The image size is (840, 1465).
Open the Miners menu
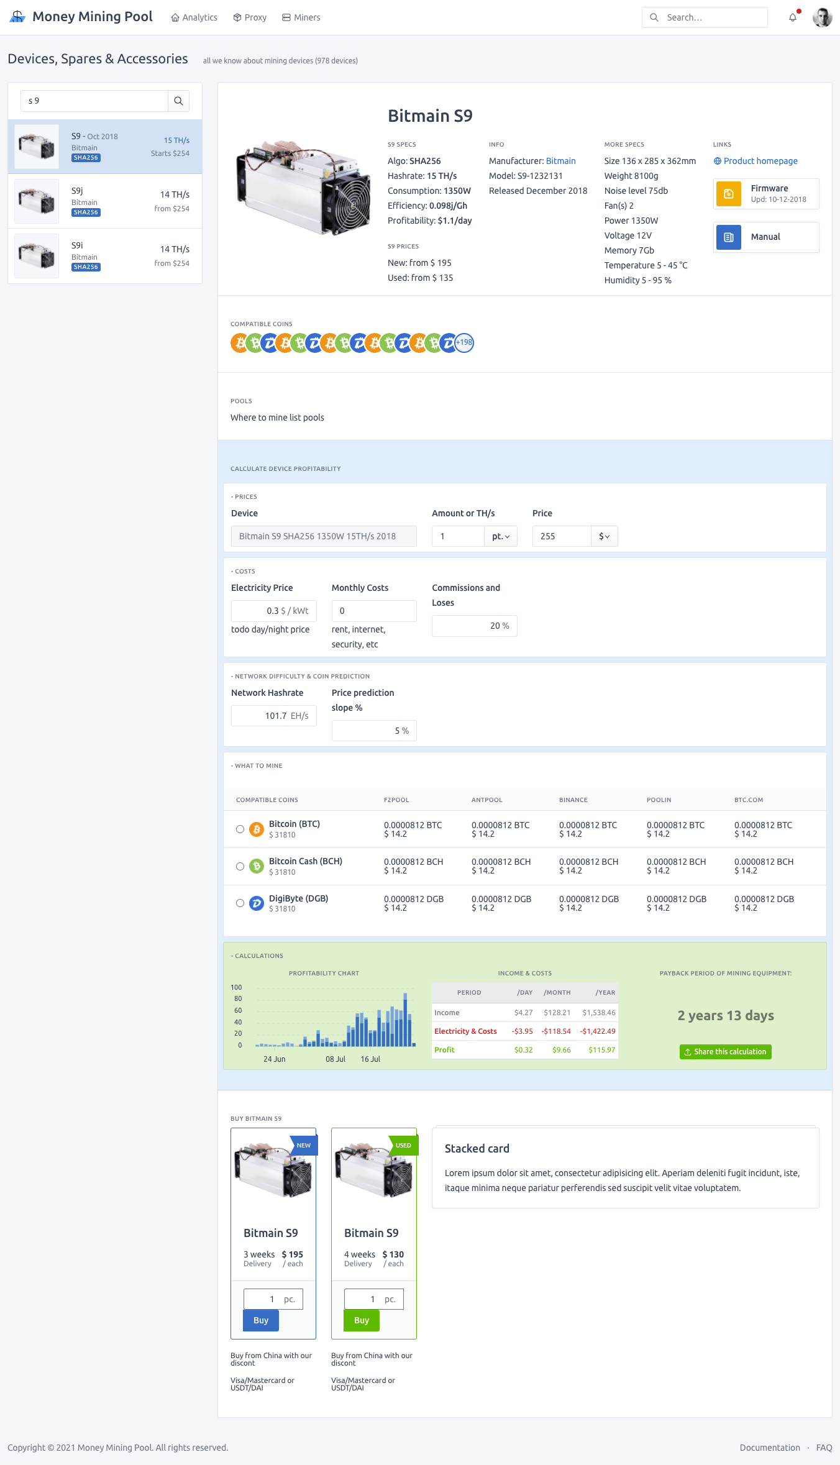301,17
